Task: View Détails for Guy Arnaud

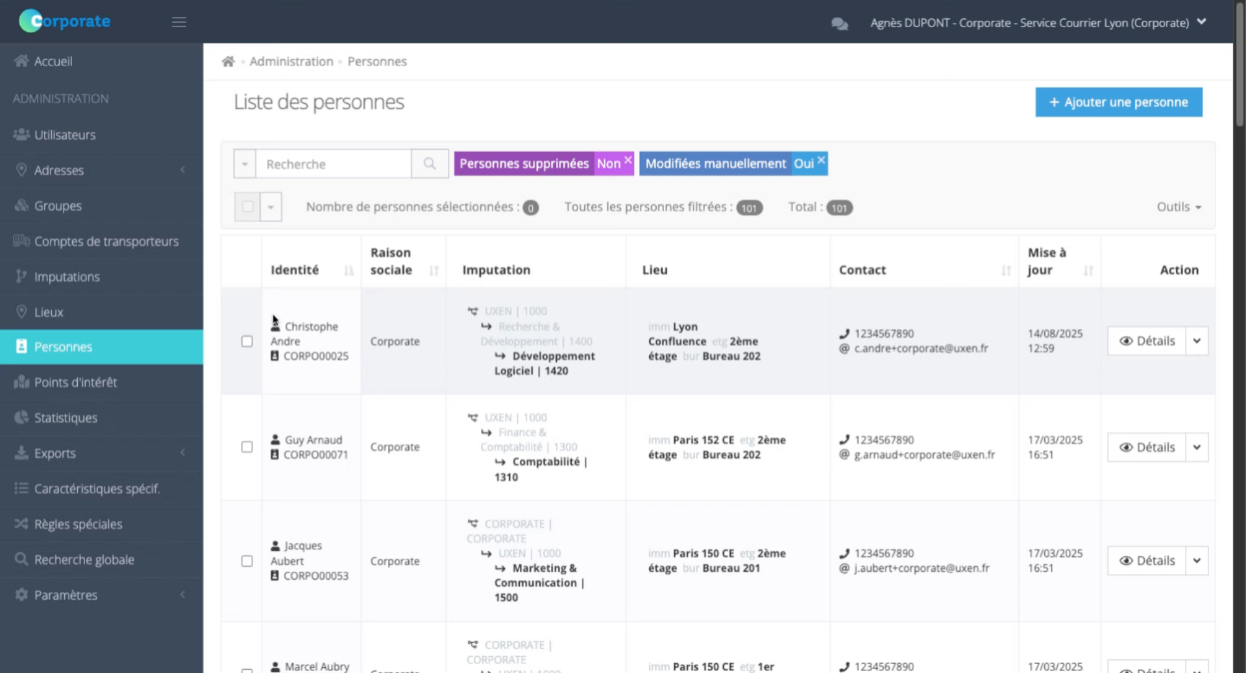Action: (x=1147, y=447)
